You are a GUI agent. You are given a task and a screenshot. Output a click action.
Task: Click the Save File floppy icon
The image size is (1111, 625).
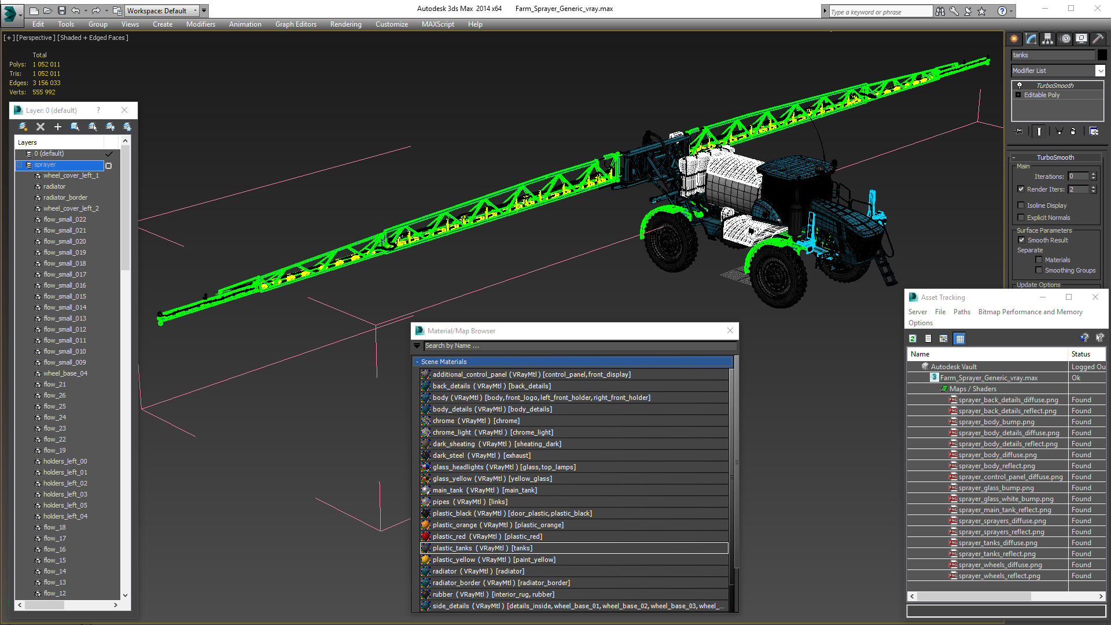click(x=61, y=10)
